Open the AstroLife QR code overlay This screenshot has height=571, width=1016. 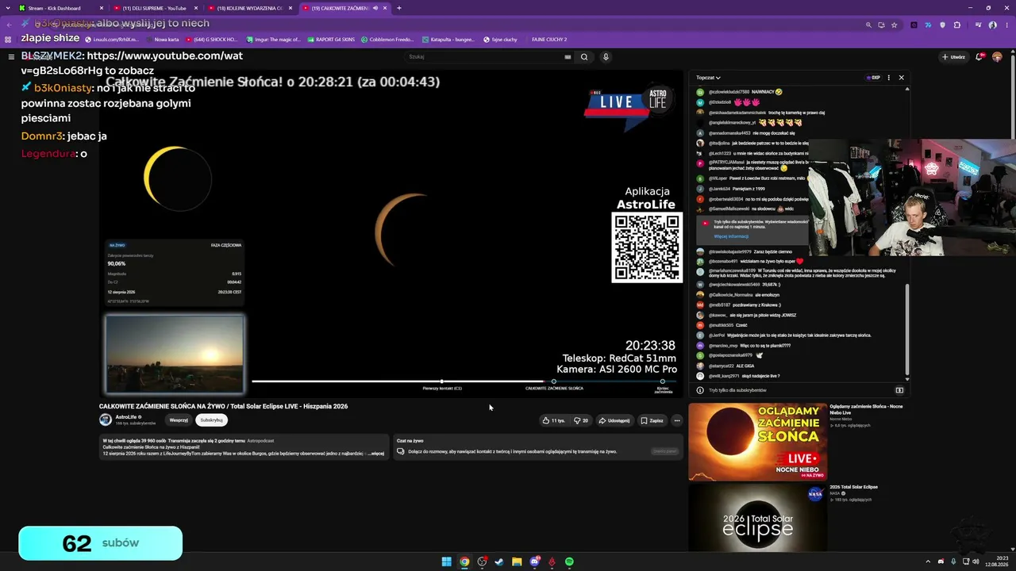pyautogui.click(x=647, y=247)
